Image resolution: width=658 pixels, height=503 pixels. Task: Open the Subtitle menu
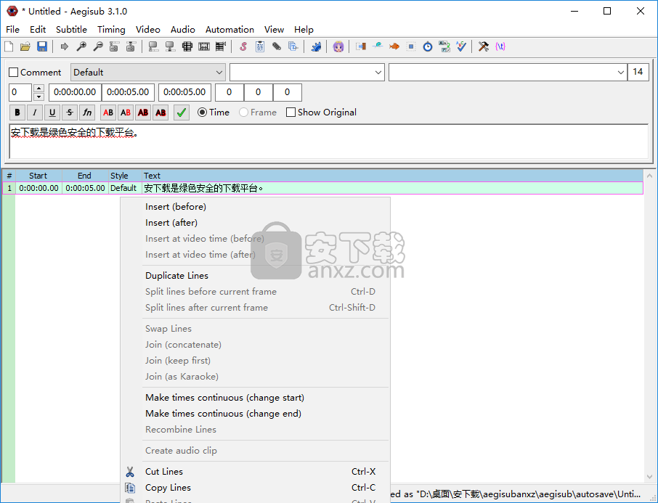tap(71, 29)
